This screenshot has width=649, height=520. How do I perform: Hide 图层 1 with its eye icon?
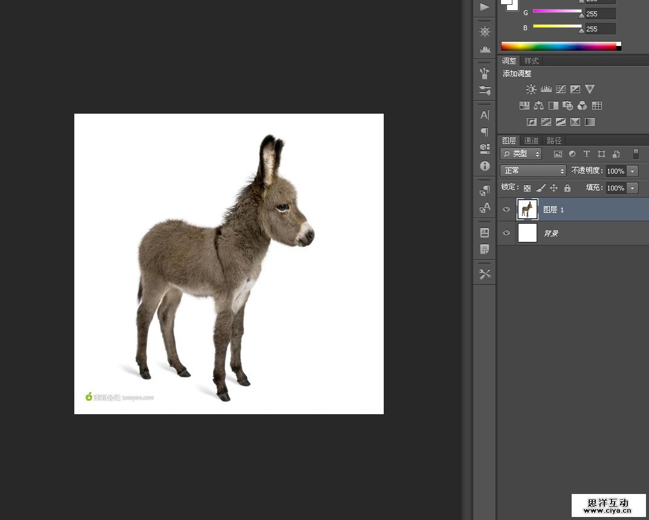(x=506, y=210)
